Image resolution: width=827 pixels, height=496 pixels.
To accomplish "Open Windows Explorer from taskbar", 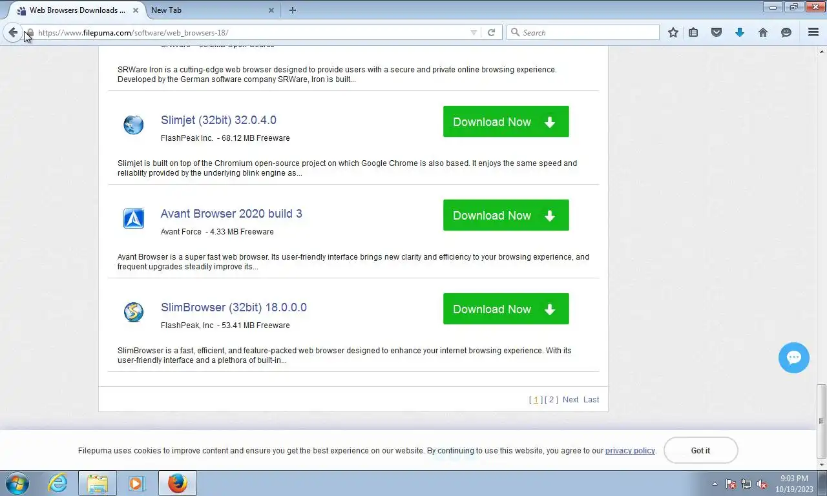I will (98, 483).
